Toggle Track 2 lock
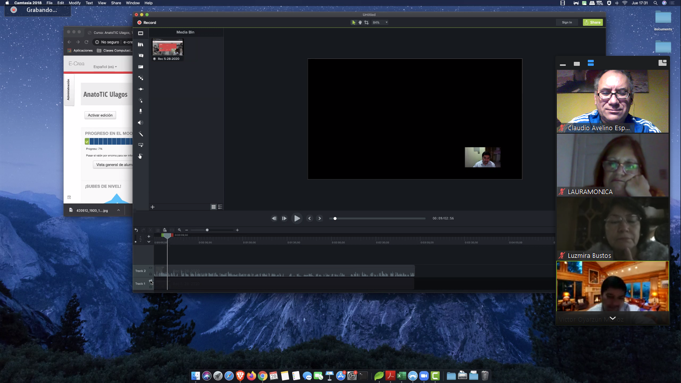This screenshot has height=383, width=681. click(151, 274)
